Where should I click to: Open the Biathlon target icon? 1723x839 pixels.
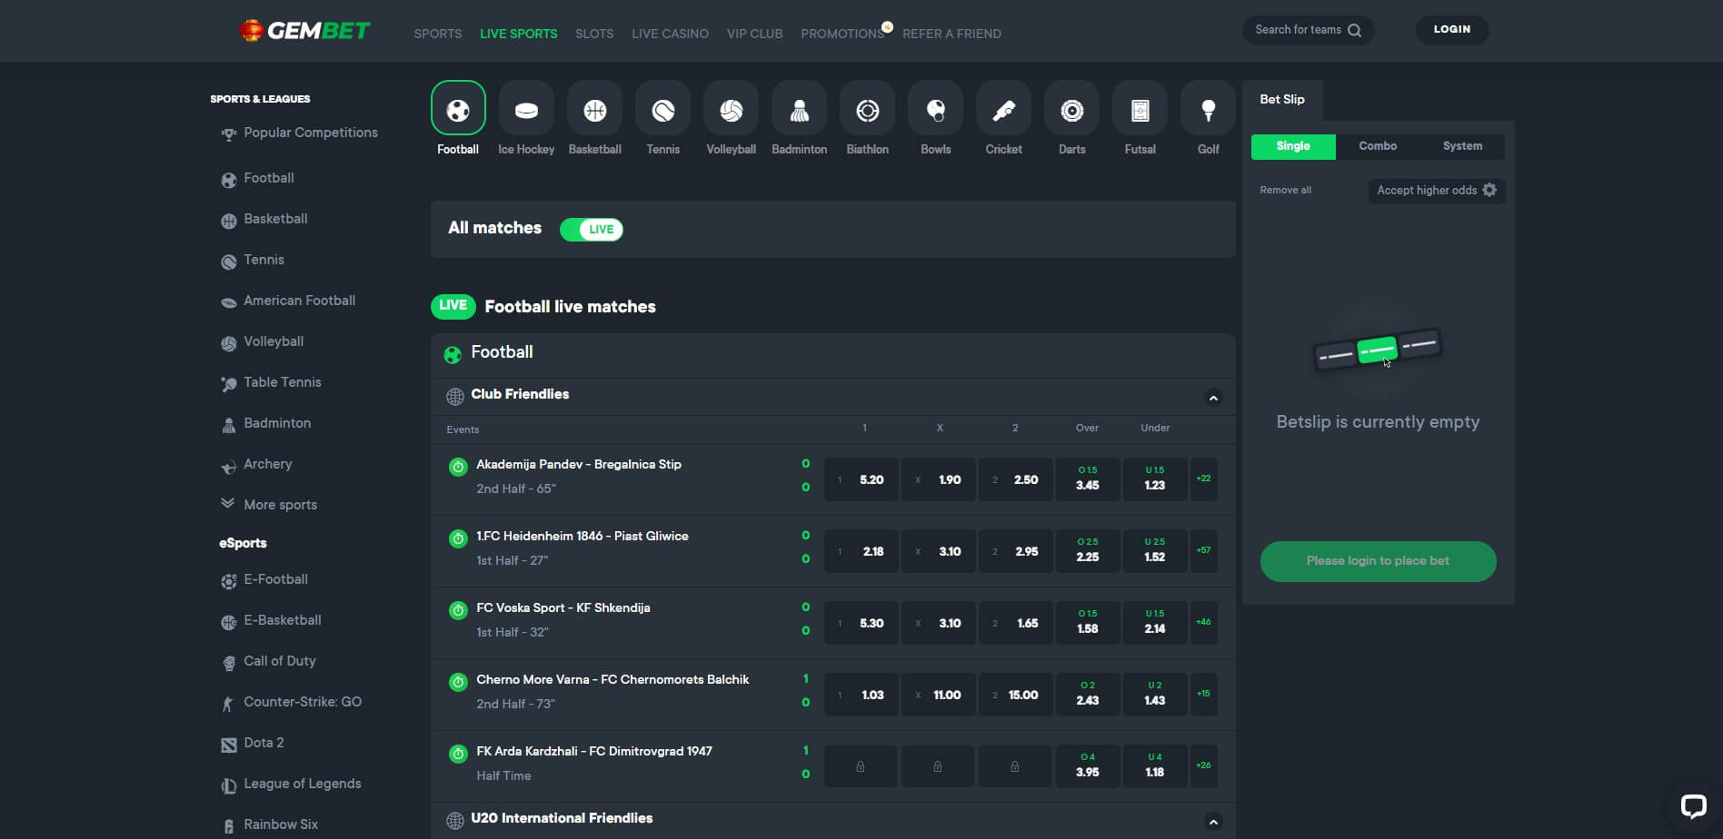point(867,110)
